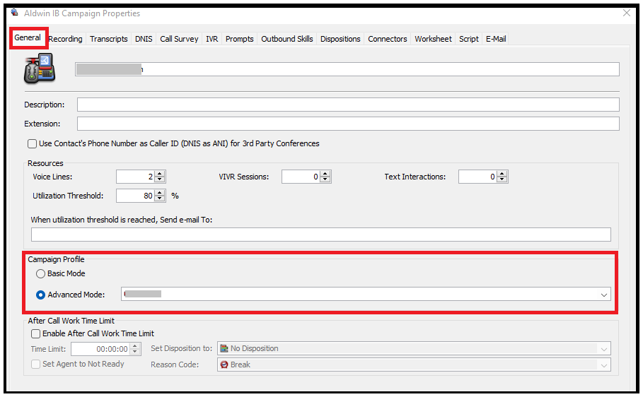Decrease VIVR Sessions value
The width and height of the screenshot is (643, 397).
click(325, 180)
